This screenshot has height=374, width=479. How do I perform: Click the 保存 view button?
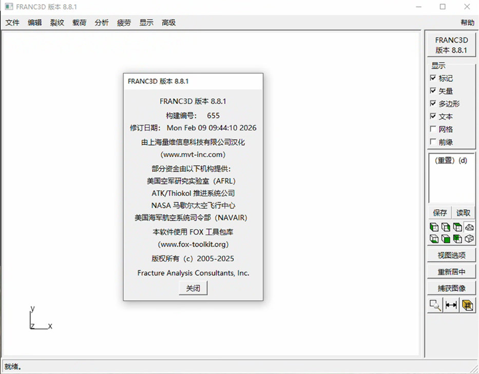pos(440,213)
